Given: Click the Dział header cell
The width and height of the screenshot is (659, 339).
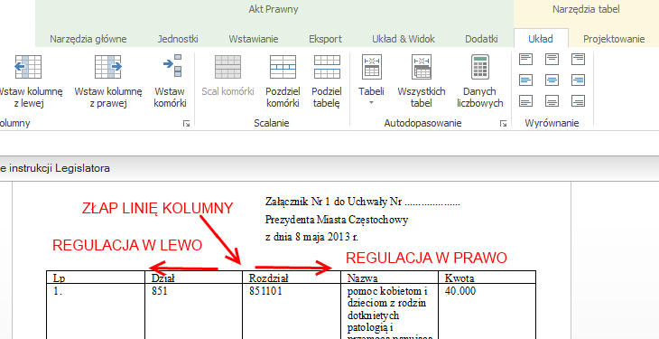Looking at the screenshot, I should (x=194, y=278).
